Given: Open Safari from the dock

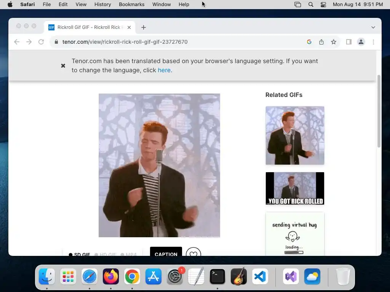Looking at the screenshot, I should [90, 276].
